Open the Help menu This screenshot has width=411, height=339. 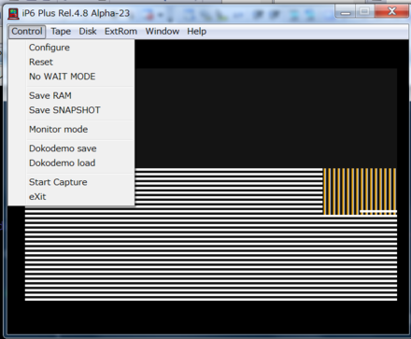(196, 32)
